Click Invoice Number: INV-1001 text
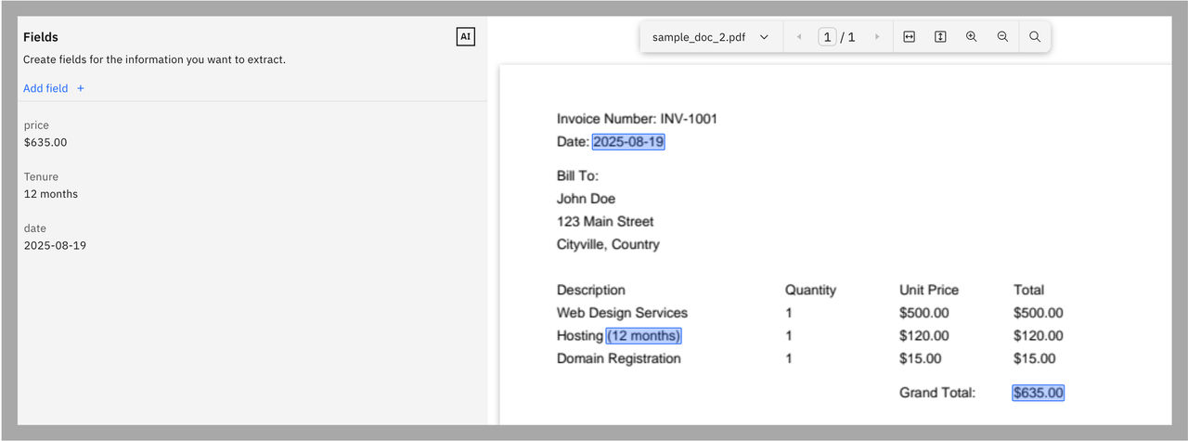 tap(637, 119)
